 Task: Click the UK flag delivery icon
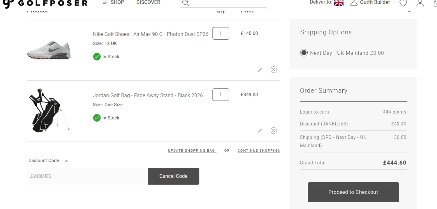coord(339,3)
